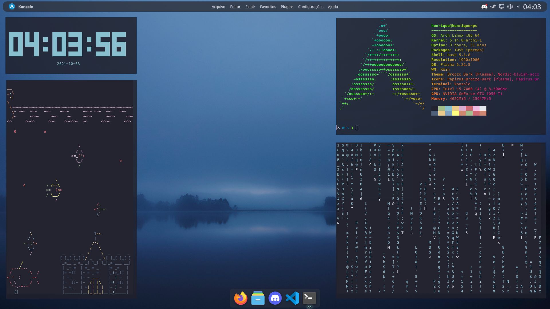Open the Editar menu
550x309 pixels.
coord(235,7)
